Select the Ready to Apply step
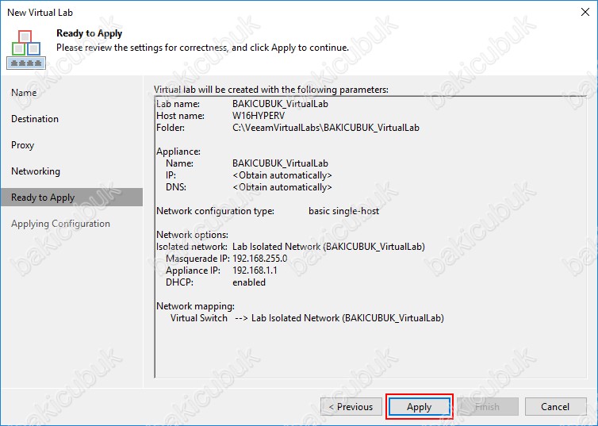The height and width of the screenshot is (426, 598). [71, 198]
